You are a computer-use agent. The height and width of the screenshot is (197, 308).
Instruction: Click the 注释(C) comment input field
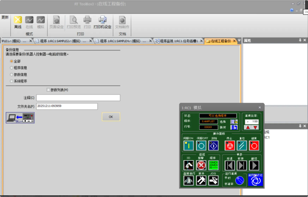tap(78, 98)
